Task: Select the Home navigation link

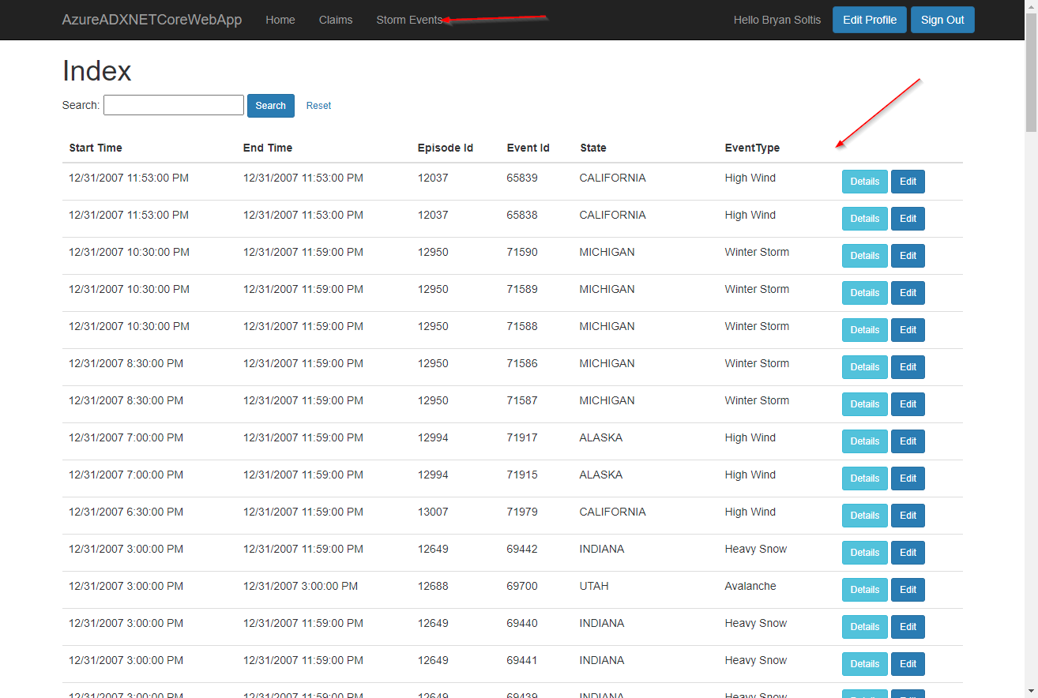Action: coord(280,20)
